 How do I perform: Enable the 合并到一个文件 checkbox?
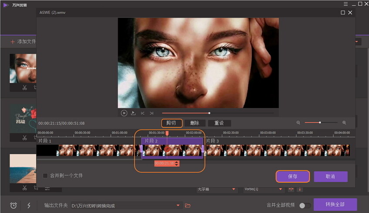(45, 176)
